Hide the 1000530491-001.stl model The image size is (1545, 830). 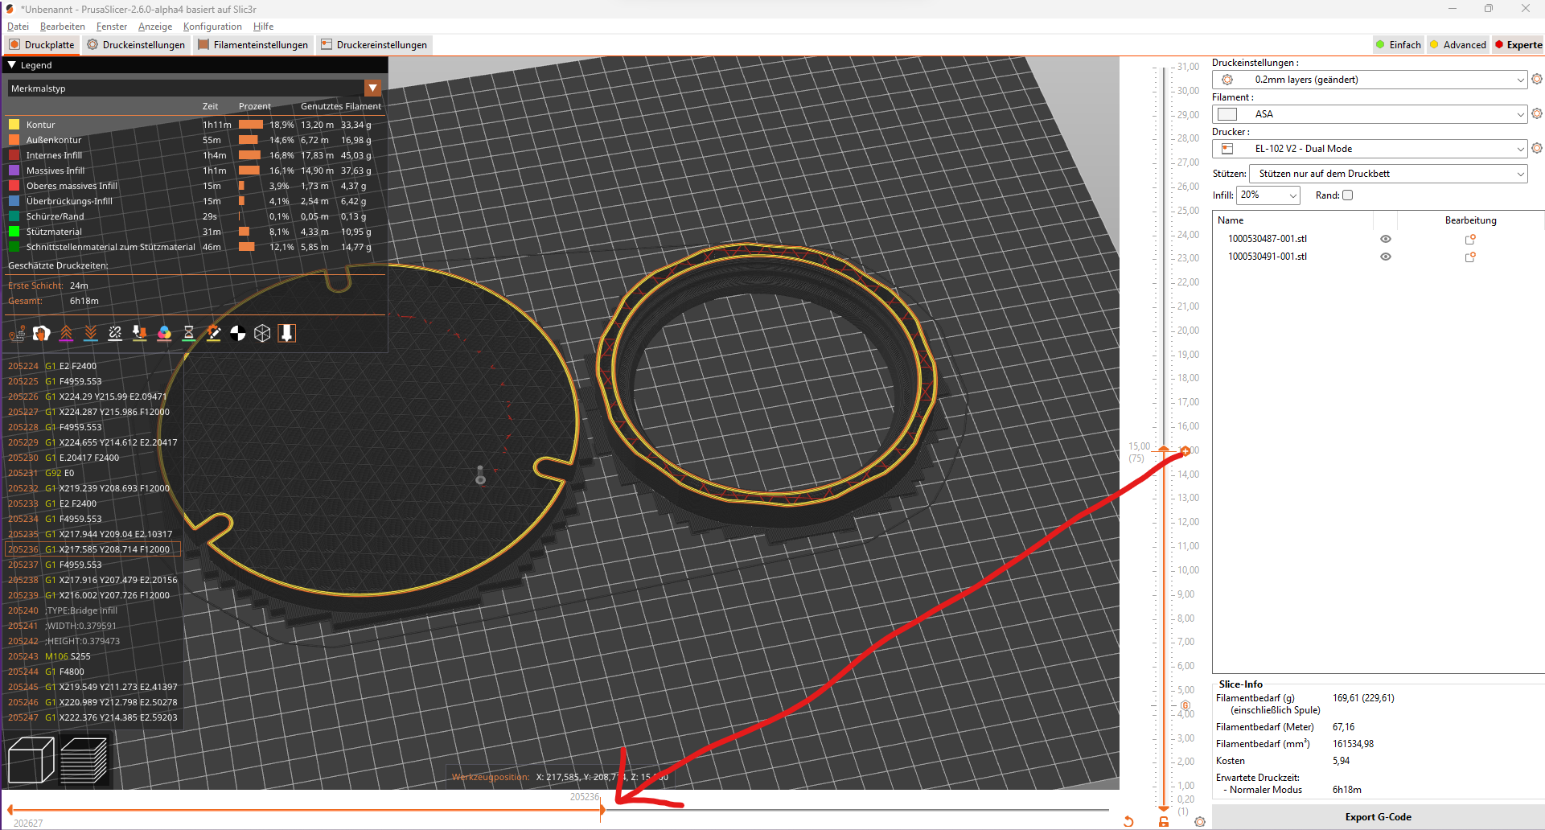coord(1386,257)
